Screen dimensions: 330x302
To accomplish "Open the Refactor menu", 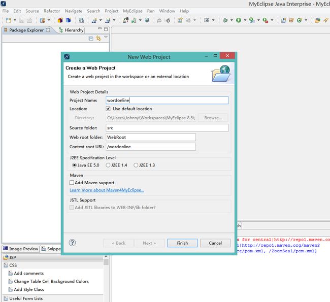I will point(52,11).
